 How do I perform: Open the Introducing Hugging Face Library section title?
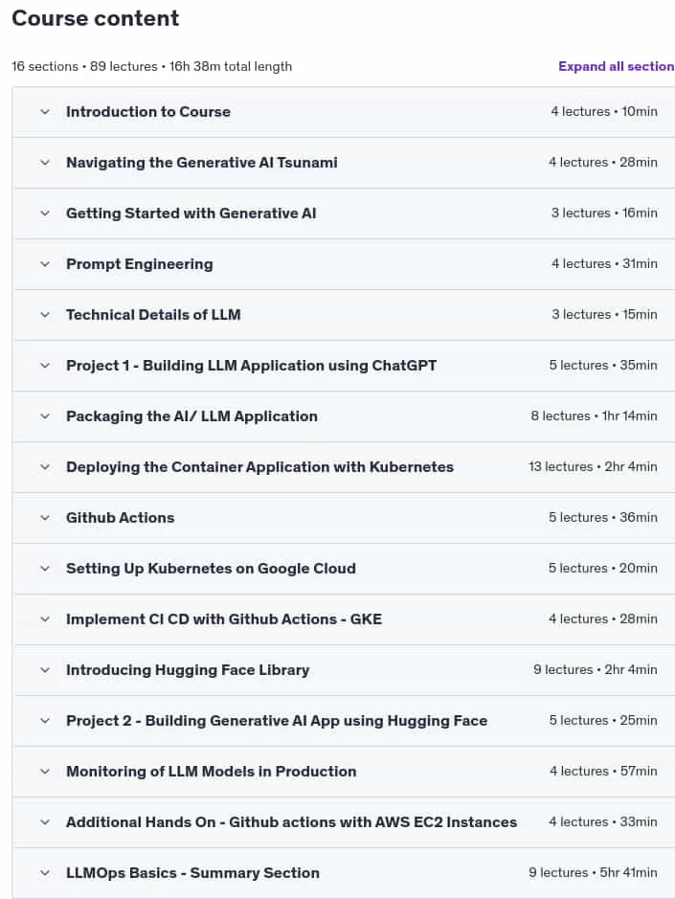click(188, 670)
